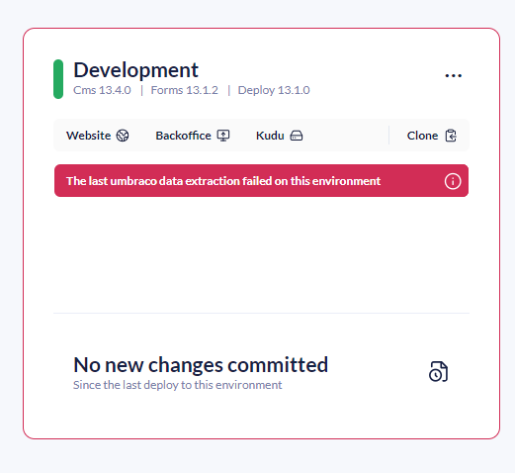Click the Backoffice monitor icon
Screen dimensions: 515x473
coord(223,136)
